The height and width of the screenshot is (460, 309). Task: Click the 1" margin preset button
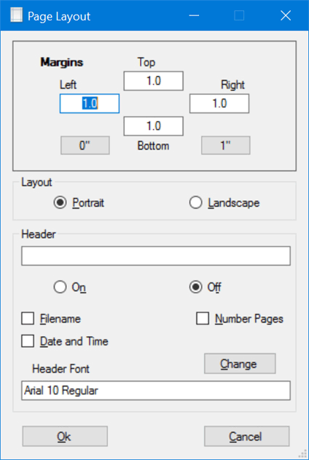(225, 145)
